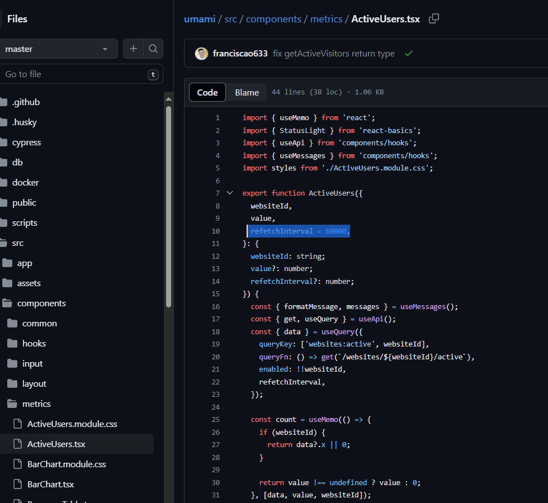548x503 pixels.
Task: Click line number 18
Action: point(216,332)
